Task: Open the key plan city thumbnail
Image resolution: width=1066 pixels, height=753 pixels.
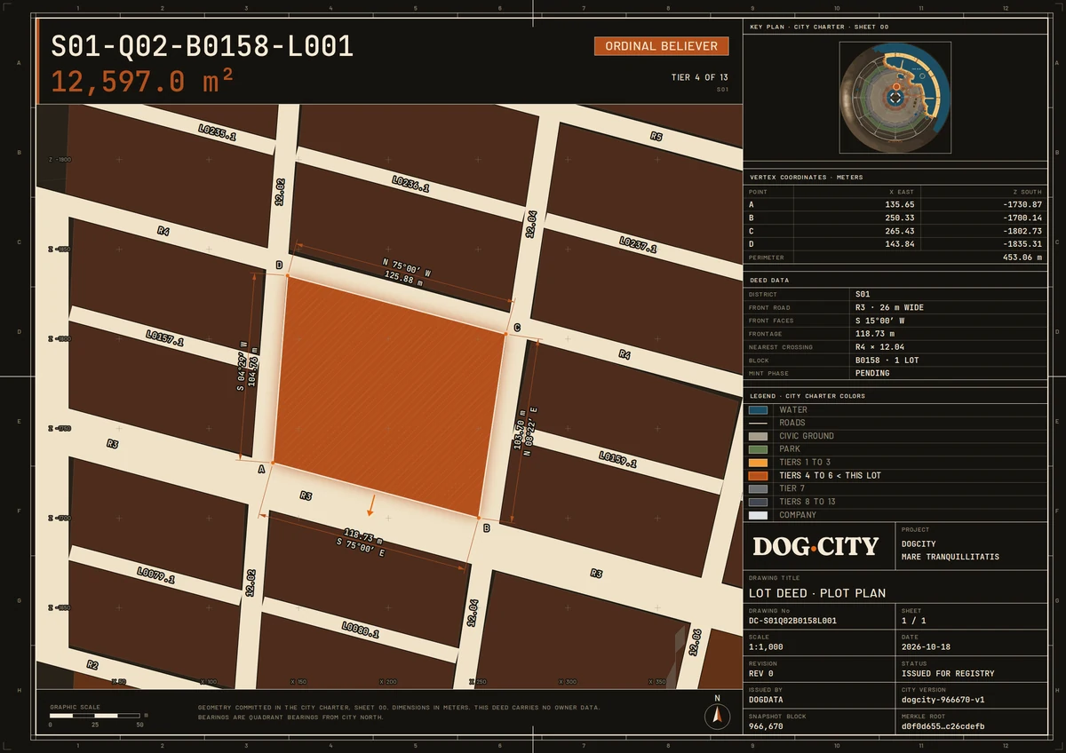Action: tap(896, 98)
